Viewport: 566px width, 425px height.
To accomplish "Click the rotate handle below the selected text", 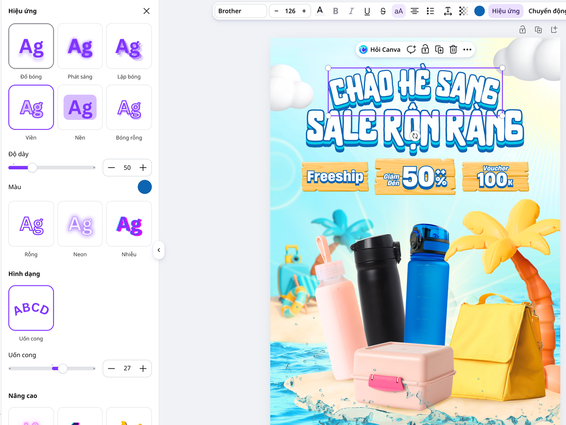I will pos(415,136).
